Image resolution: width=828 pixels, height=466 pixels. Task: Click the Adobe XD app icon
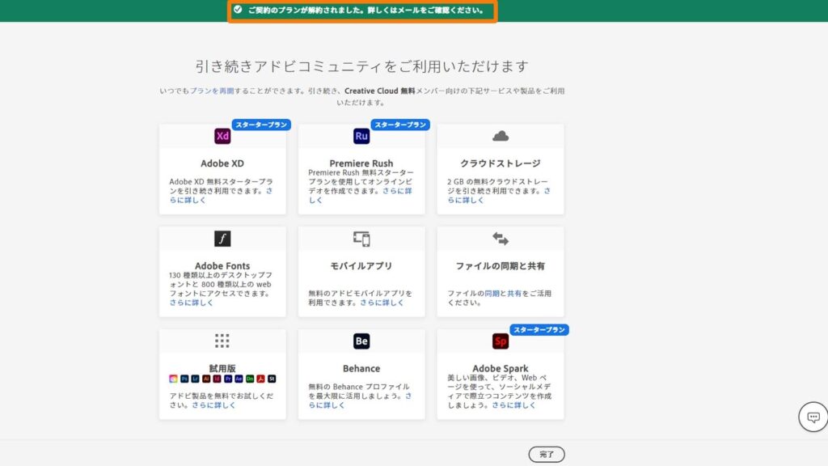point(222,136)
